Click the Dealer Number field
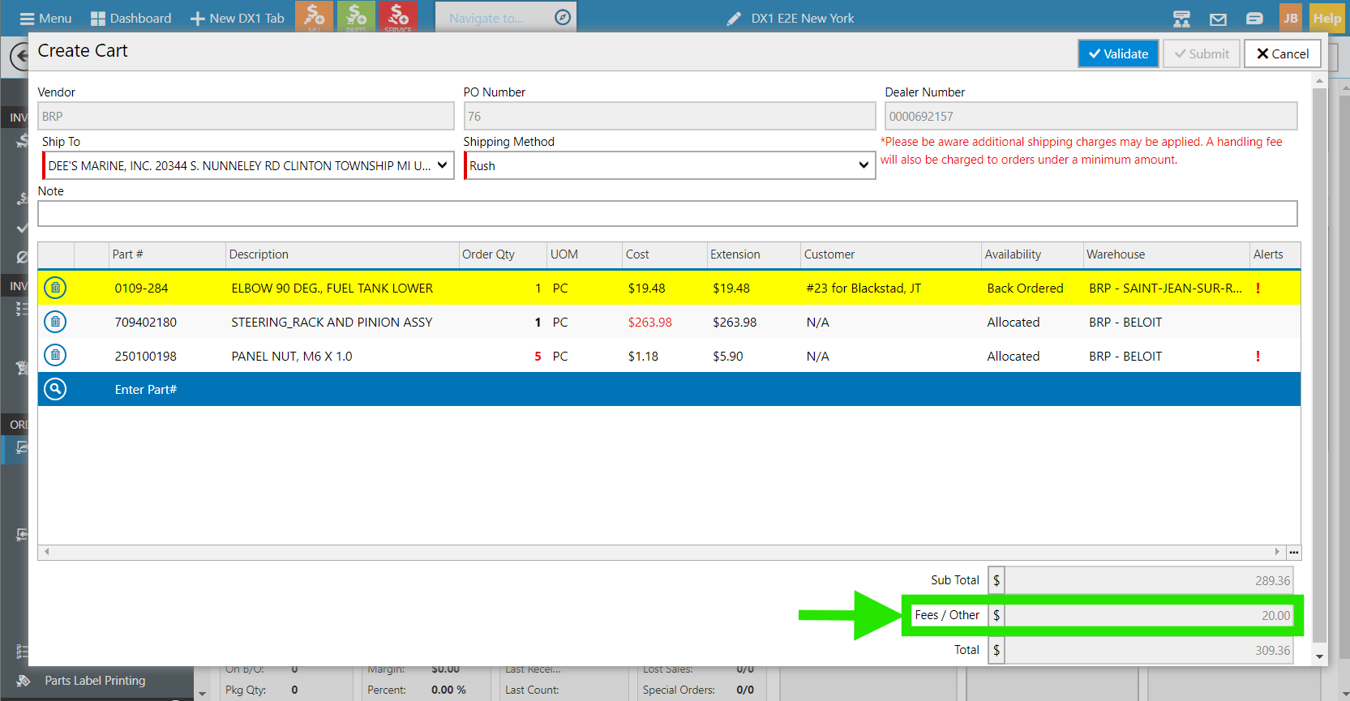Image resolution: width=1350 pixels, height=701 pixels. click(x=1091, y=116)
